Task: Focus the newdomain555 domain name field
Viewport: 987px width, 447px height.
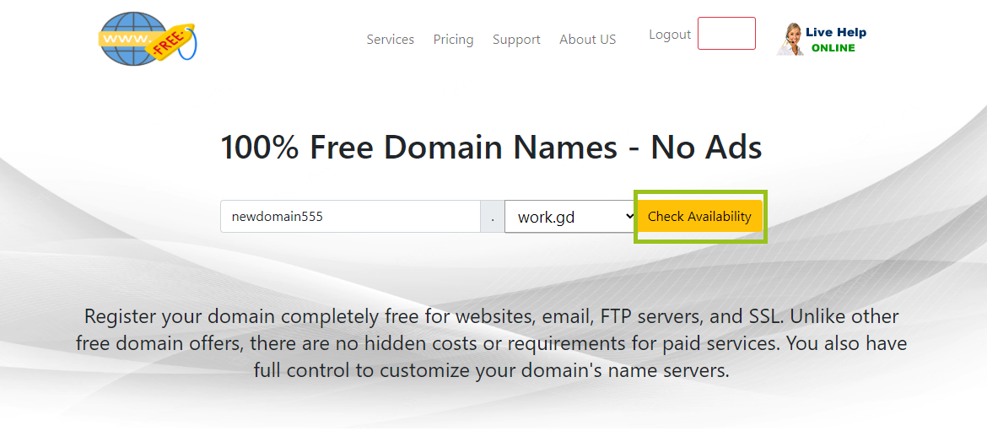Action: point(351,217)
